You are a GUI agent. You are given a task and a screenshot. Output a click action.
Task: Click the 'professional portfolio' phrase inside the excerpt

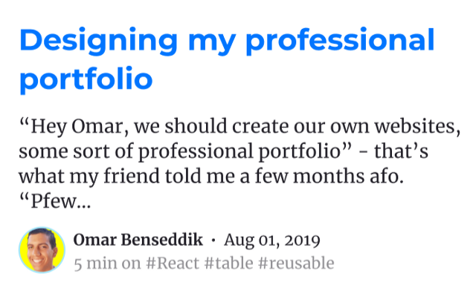240,151
